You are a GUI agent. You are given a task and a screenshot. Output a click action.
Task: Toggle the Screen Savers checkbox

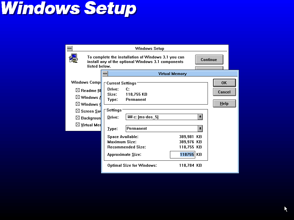(x=78, y=111)
